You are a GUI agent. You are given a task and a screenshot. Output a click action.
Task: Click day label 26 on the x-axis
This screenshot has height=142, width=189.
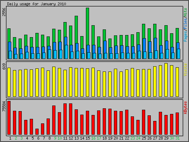149,138
